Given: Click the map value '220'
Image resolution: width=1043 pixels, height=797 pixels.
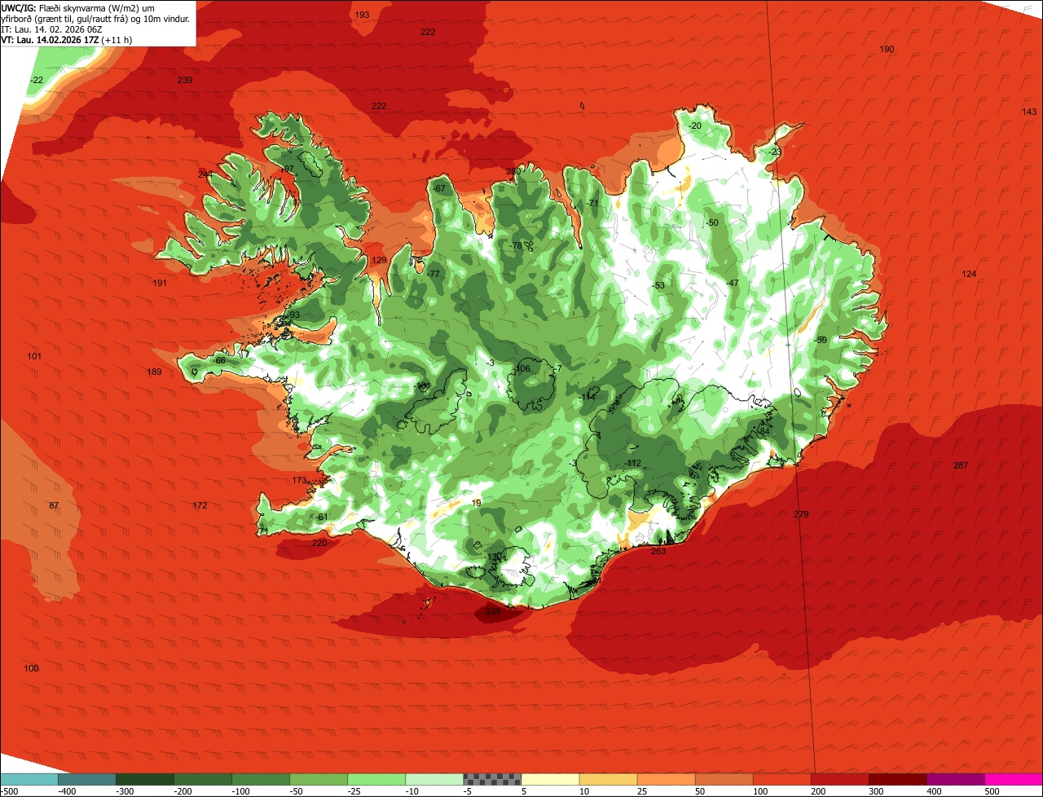Looking at the screenshot, I should (319, 543).
